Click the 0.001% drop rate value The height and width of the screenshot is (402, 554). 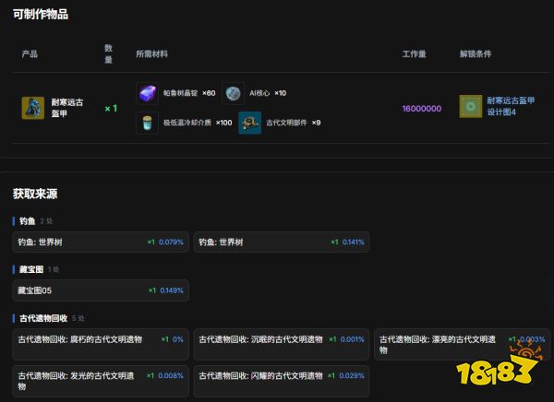(x=353, y=339)
